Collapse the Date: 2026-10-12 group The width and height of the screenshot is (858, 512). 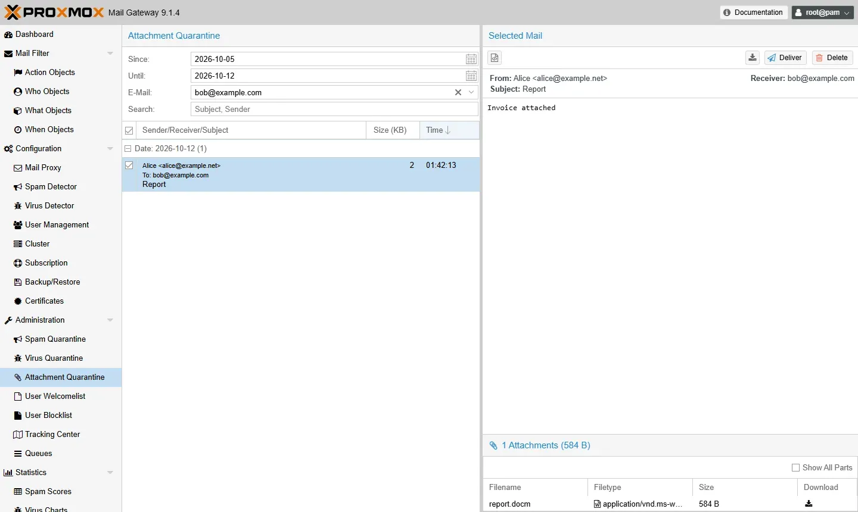[x=128, y=148]
